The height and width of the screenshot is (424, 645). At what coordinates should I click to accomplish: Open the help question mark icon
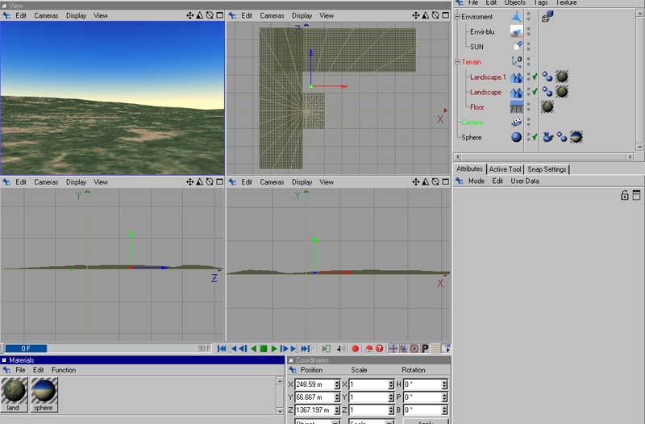coord(380,349)
